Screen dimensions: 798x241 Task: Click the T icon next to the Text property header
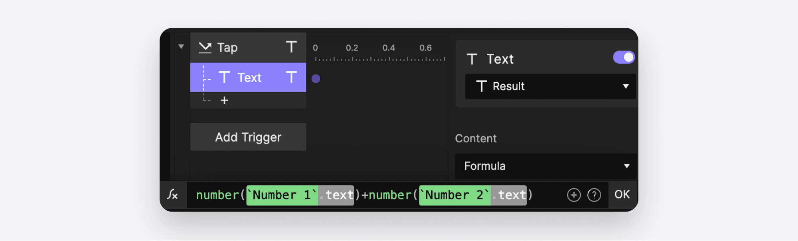pos(473,58)
